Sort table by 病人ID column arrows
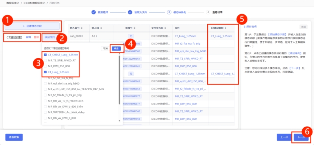Image resolution: width=314 pixels, height=145 pixels. tap(101, 28)
